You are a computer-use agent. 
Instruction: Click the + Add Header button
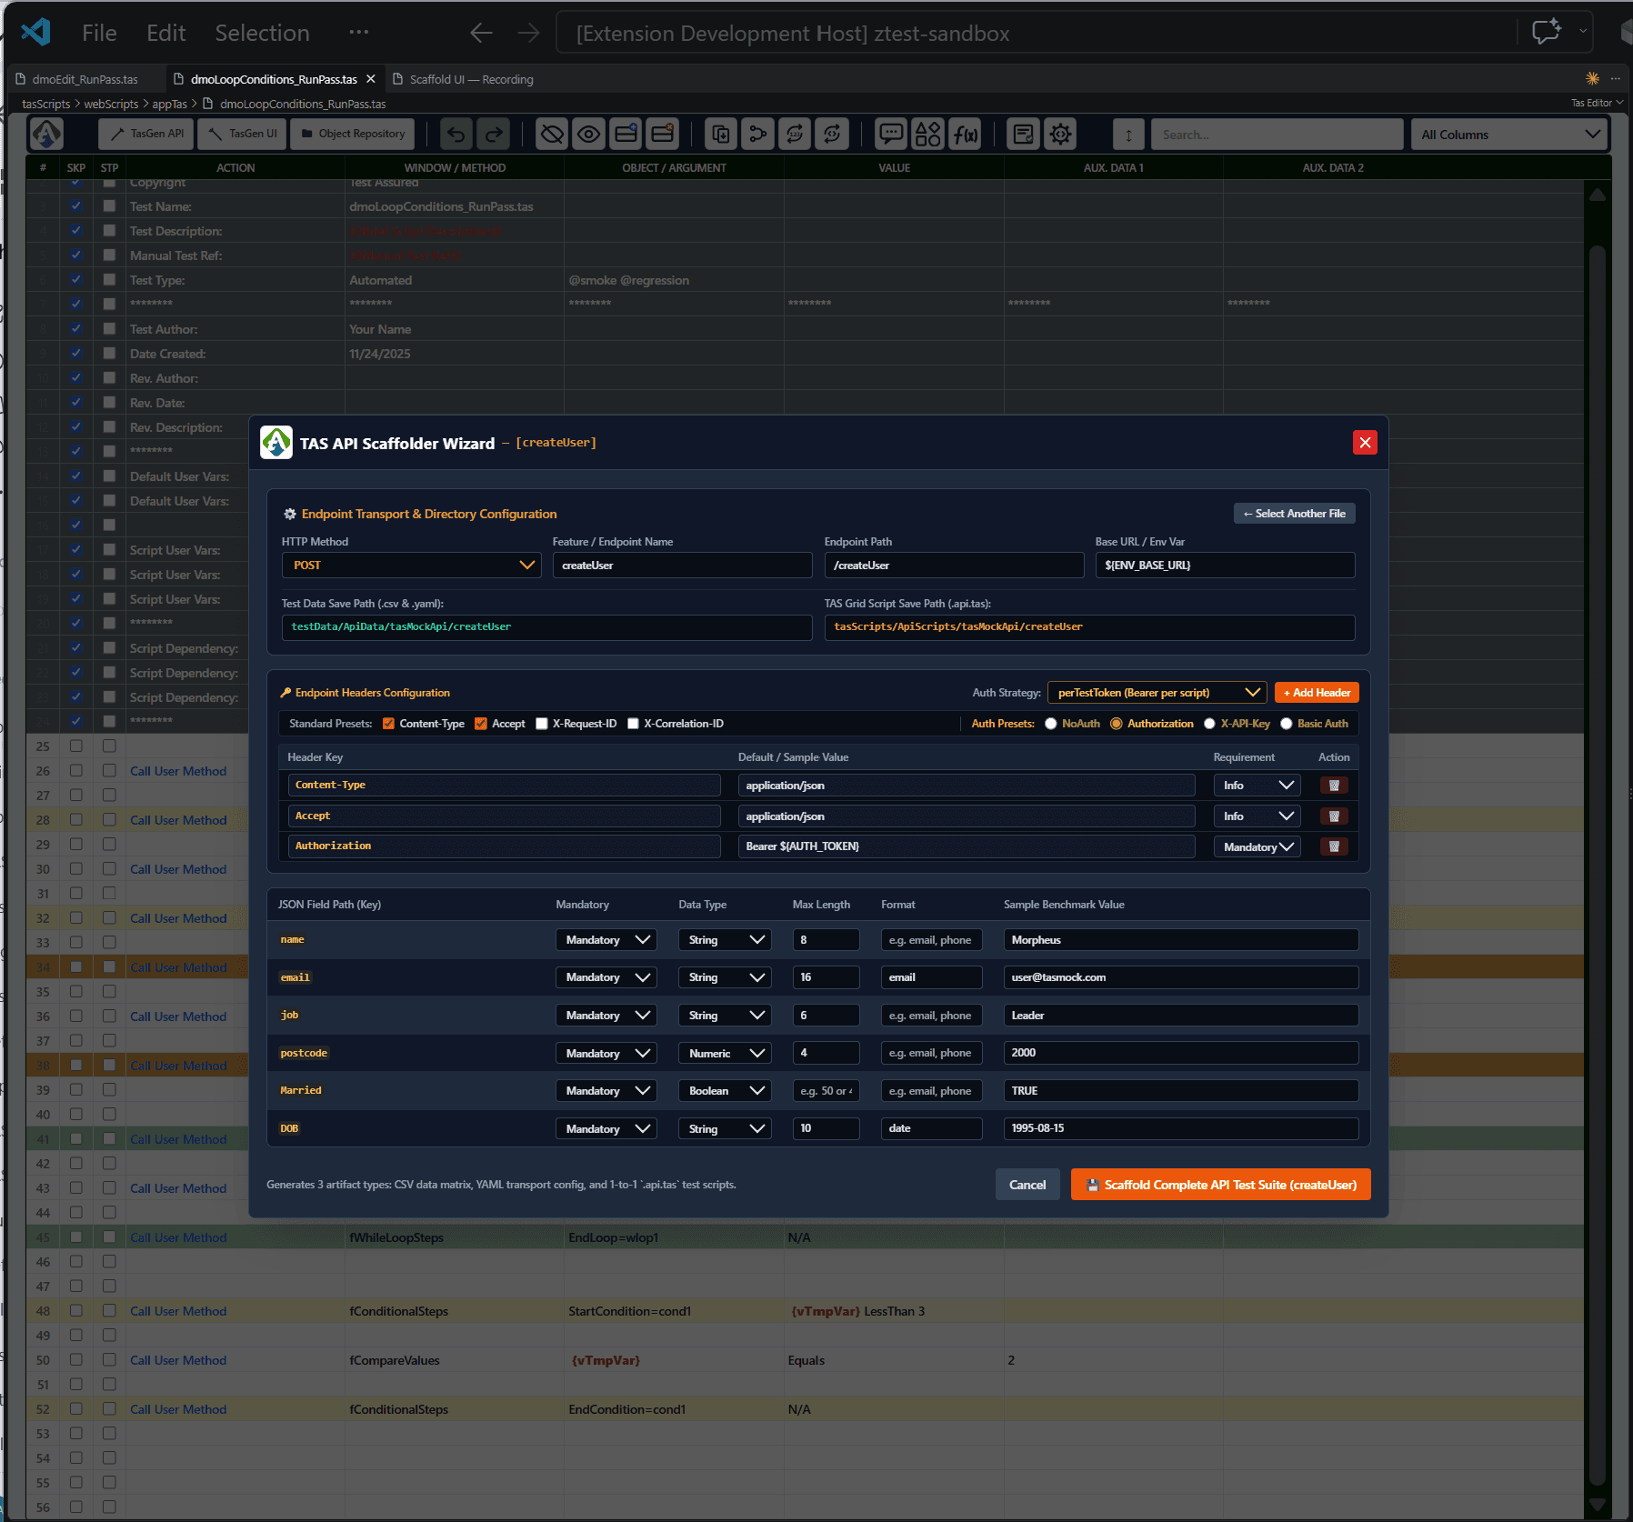tap(1317, 693)
